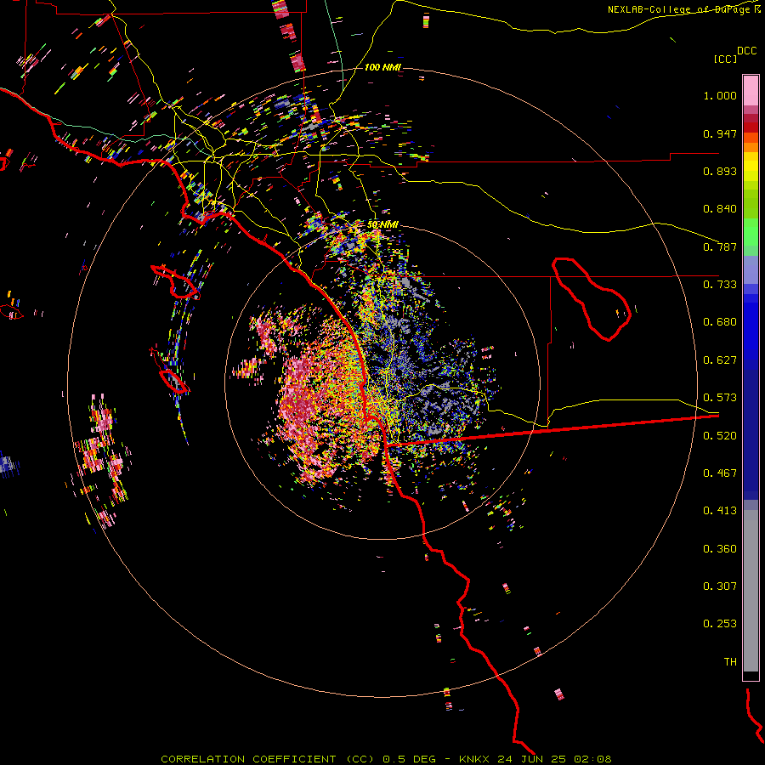Click the TH threshold label on scale
This screenshot has height=765, width=765.
[x=730, y=662]
